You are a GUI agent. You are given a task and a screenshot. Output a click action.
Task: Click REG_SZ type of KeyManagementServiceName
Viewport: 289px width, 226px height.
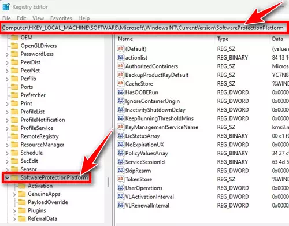click(x=226, y=127)
